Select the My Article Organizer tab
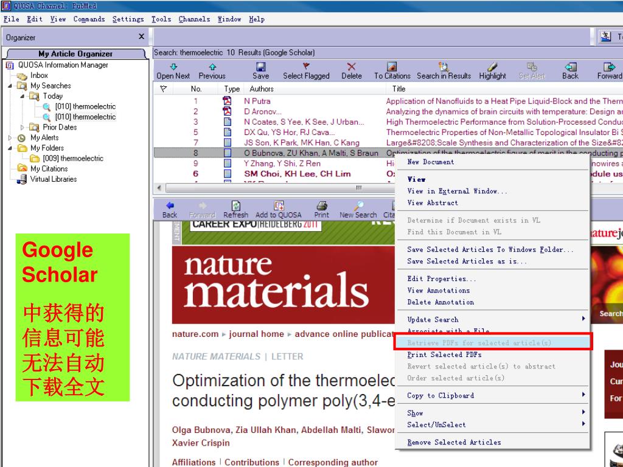This screenshot has width=623, height=467. pyautogui.click(x=75, y=54)
